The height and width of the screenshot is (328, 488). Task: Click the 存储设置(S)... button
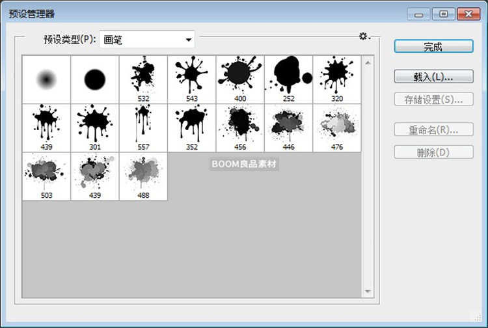click(433, 100)
